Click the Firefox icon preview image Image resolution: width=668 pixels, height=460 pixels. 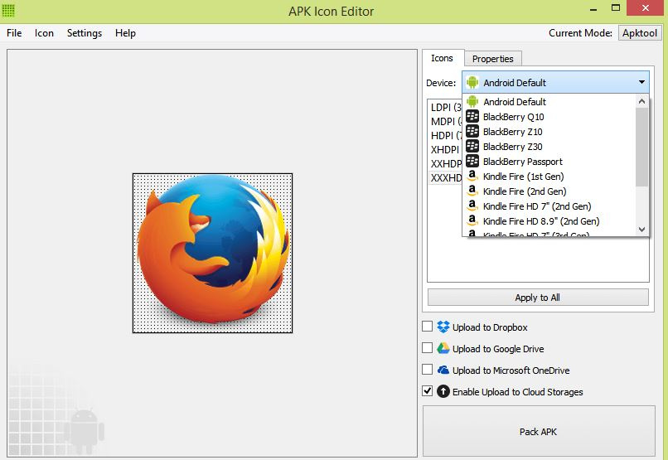pyautogui.click(x=212, y=253)
